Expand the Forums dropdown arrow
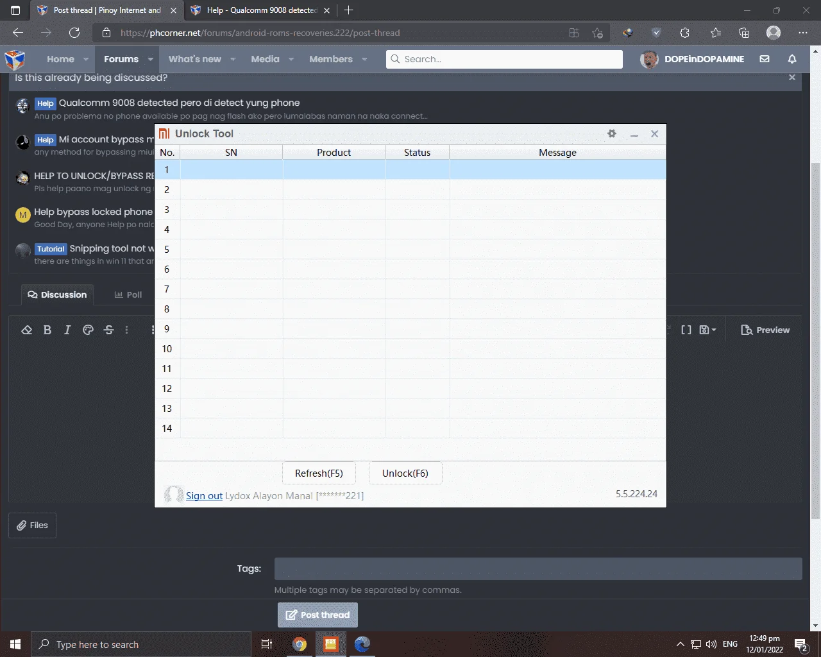The height and width of the screenshot is (657, 821). 150,59
